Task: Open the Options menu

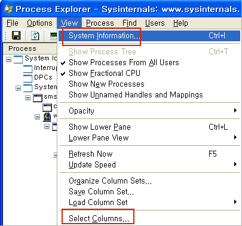Action: 39,23
